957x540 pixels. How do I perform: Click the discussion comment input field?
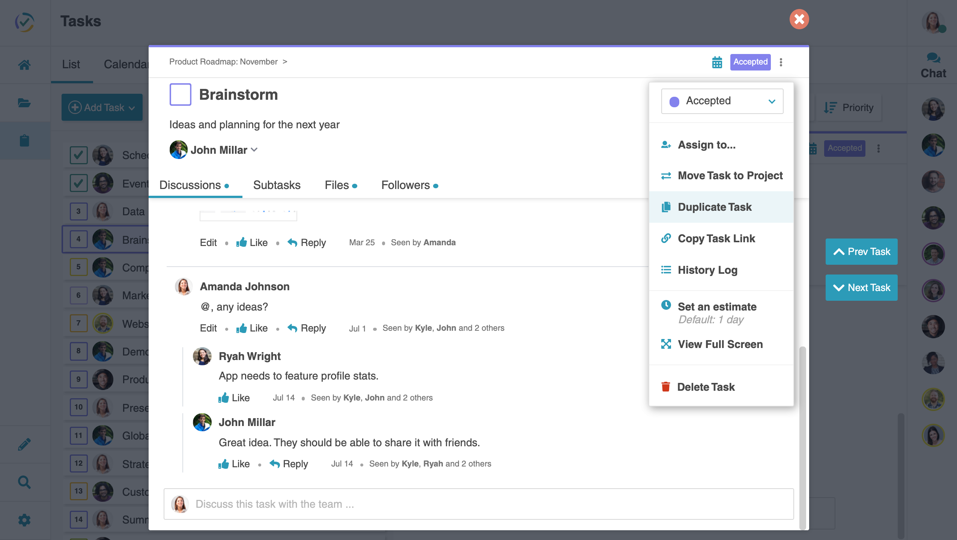[478, 504]
